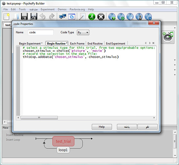
Task: Switch to the Each Frame tab
Action: click(x=77, y=44)
